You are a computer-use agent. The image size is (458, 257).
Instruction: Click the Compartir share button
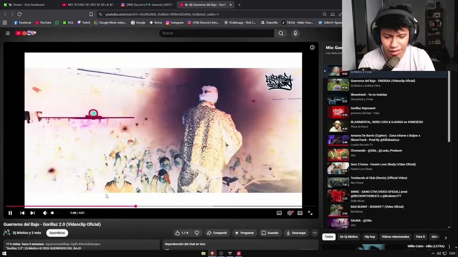[x=217, y=233]
